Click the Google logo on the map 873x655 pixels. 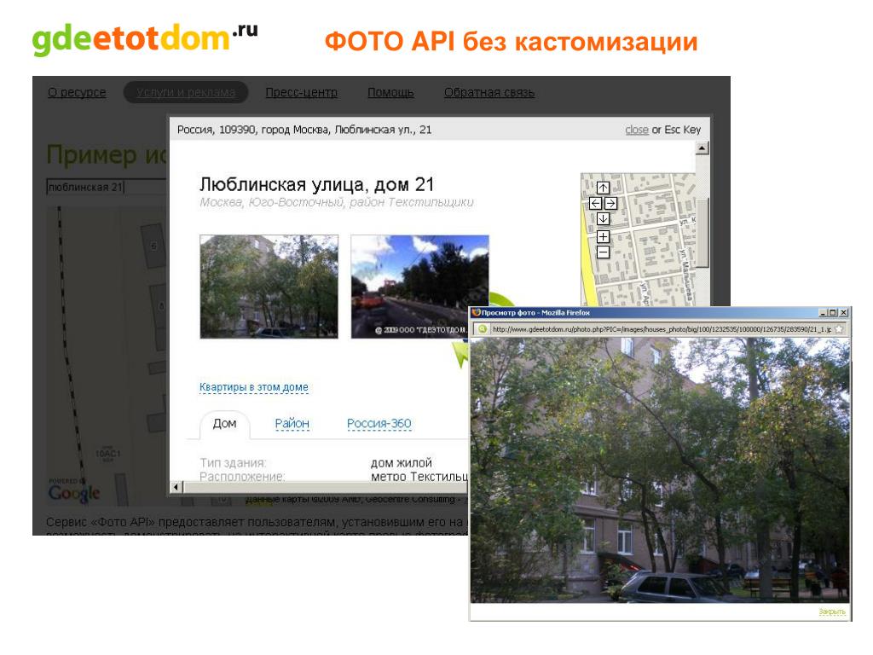point(74,492)
